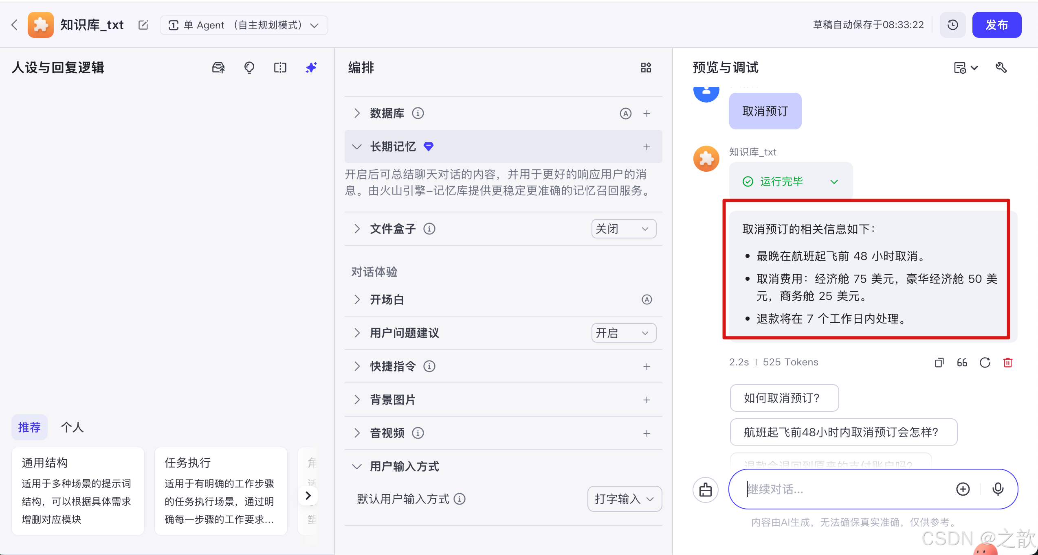The image size is (1038, 555).
Task: Click the AI sparkle optimize icon
Action: coord(311,68)
